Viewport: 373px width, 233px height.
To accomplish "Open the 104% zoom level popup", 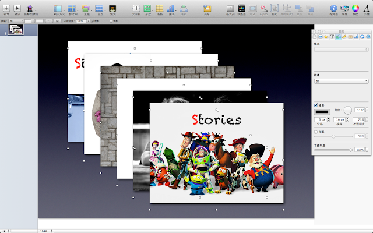I will click(46, 231).
